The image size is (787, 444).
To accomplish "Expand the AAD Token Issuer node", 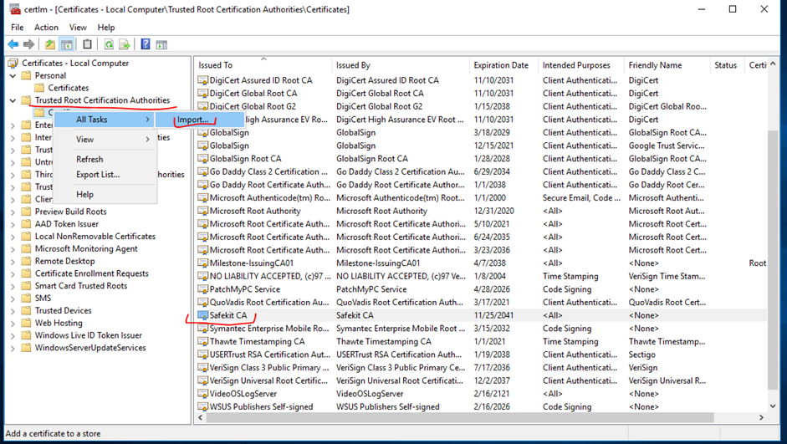I will click(x=13, y=224).
